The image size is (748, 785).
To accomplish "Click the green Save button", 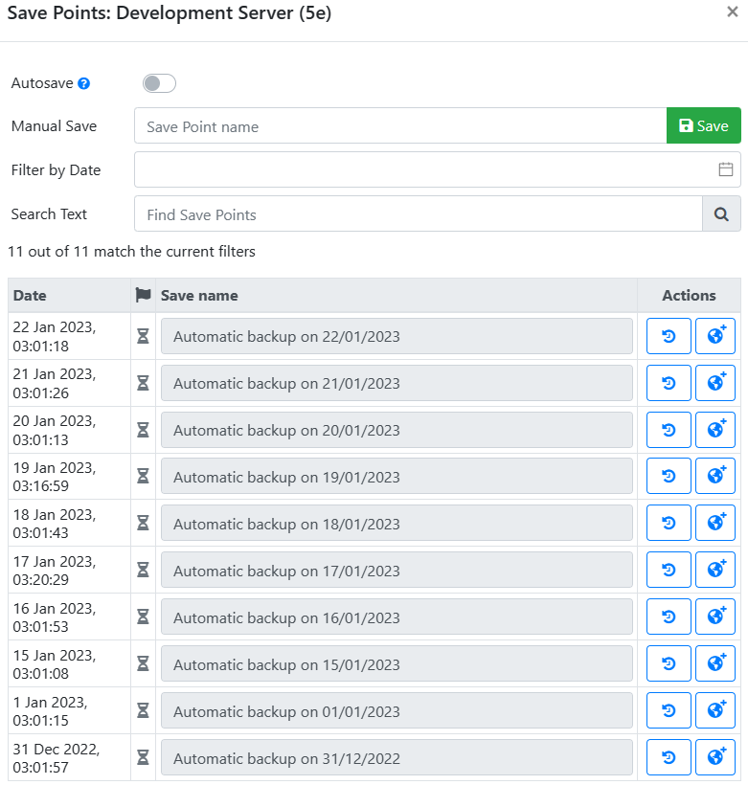I will (x=703, y=125).
